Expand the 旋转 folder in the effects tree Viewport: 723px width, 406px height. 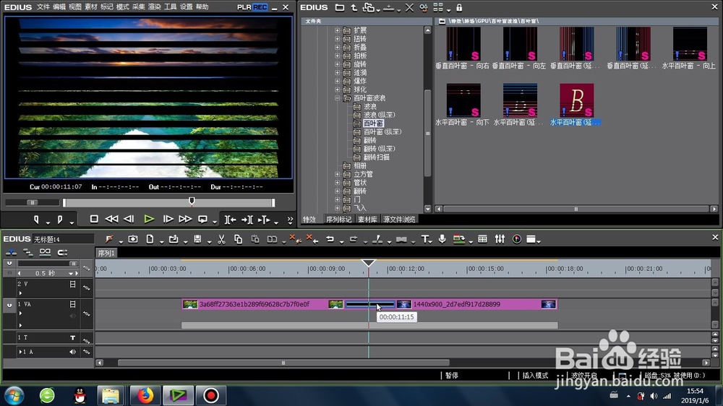(338, 64)
